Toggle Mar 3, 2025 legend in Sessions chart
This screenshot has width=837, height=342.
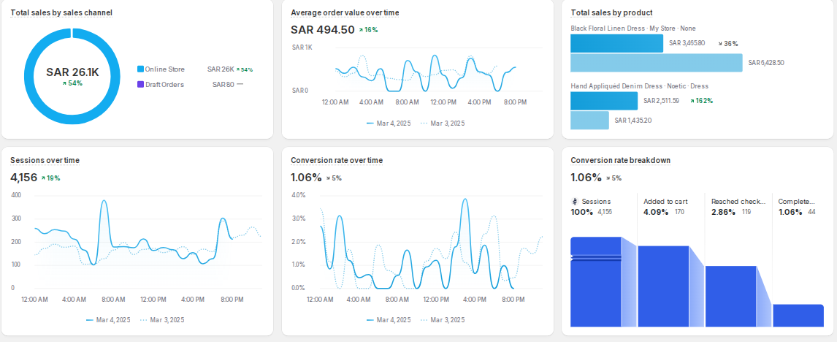point(162,320)
